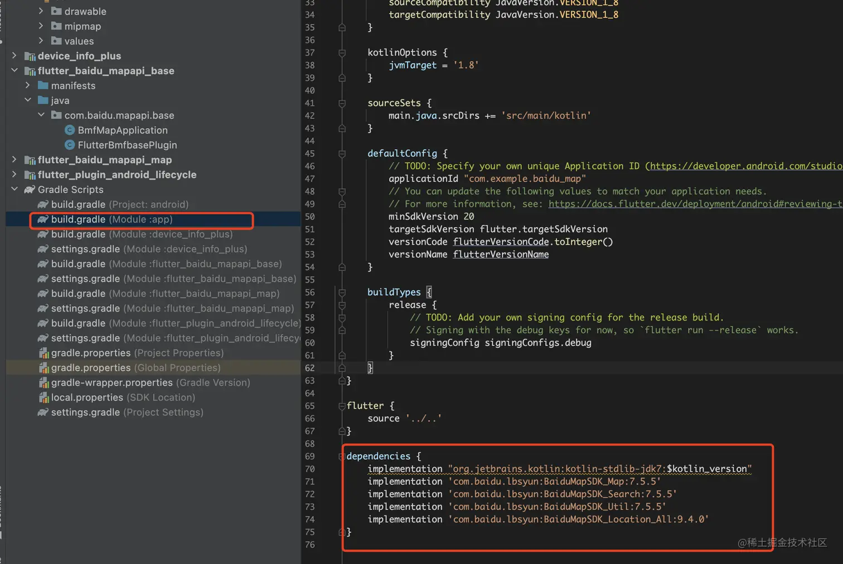
Task: Fold the defaultConfig block on line 45
Action: click(342, 153)
